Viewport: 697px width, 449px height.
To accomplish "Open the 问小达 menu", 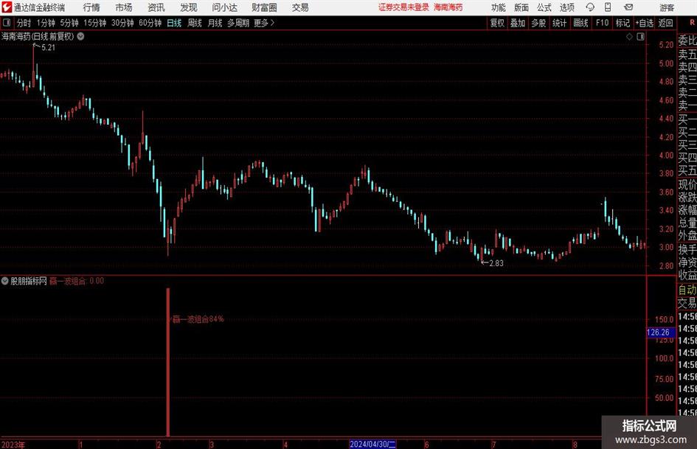I will pyautogui.click(x=224, y=7).
